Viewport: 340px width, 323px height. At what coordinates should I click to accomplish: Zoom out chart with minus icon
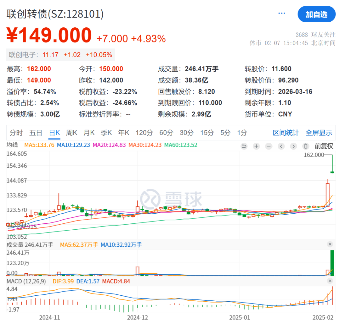pos(269,146)
